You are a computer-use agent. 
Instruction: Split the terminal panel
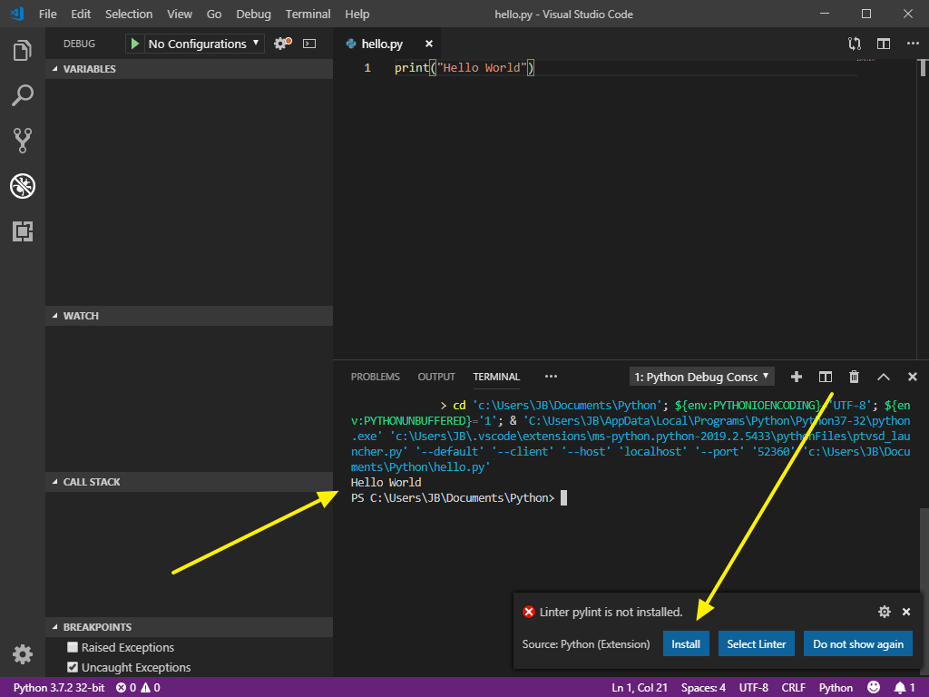(825, 376)
